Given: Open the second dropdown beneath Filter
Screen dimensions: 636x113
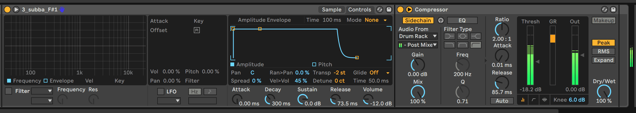Looking at the screenshot, I should pyautogui.click(x=42, y=101).
